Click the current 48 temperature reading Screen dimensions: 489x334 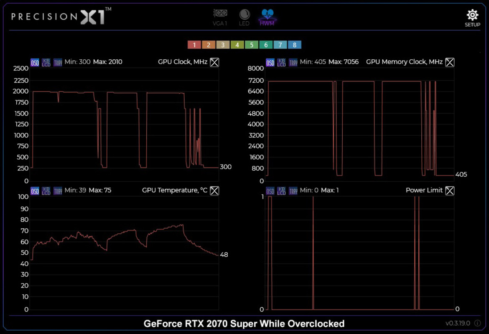coord(224,255)
